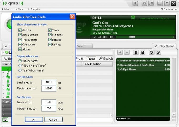This screenshot has width=179, height=127.
Task: Open the Plug-ins menu
Action: pos(34,9)
